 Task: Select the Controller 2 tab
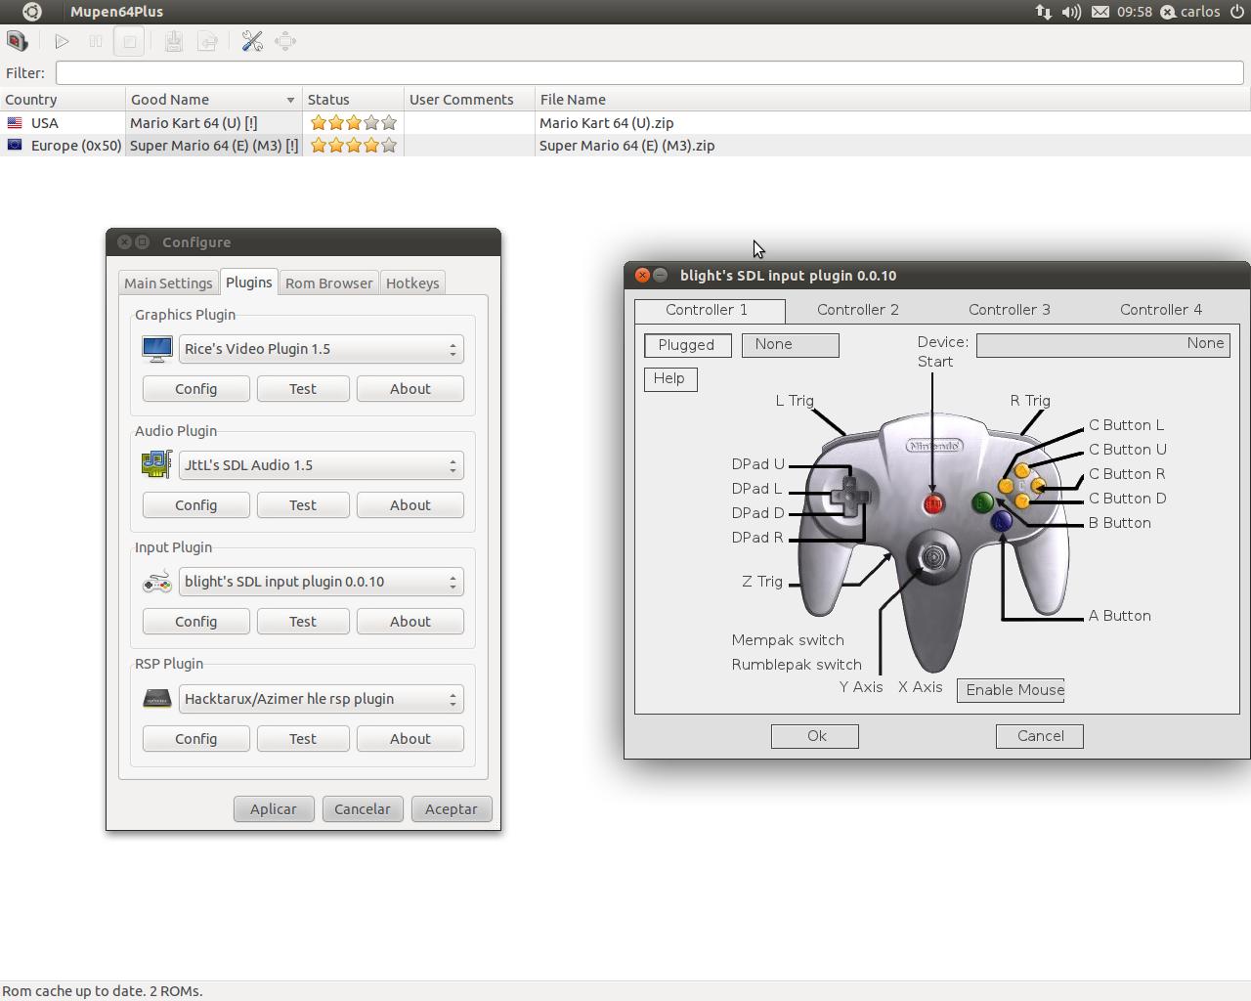coord(857,310)
